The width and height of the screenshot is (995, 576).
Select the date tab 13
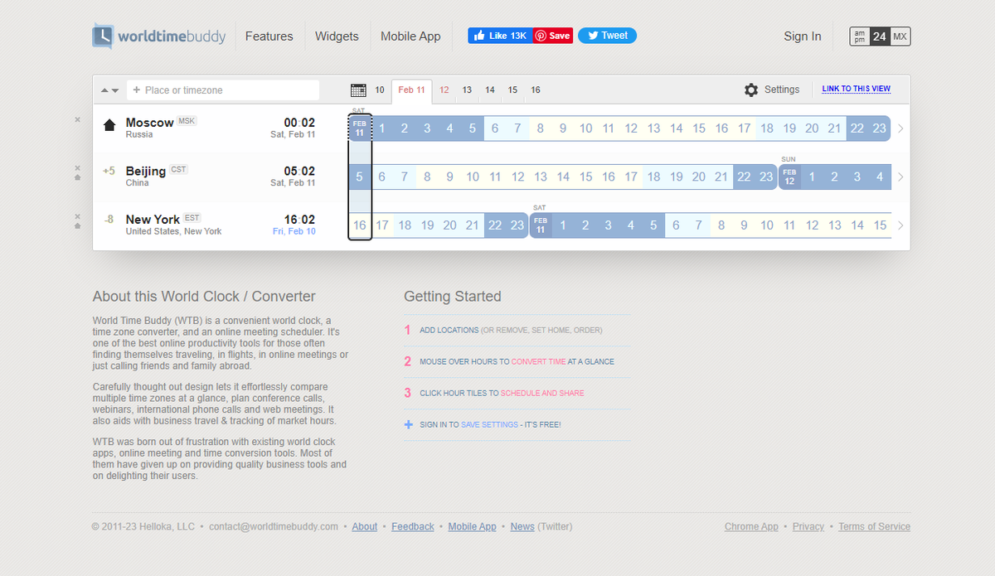pos(467,90)
